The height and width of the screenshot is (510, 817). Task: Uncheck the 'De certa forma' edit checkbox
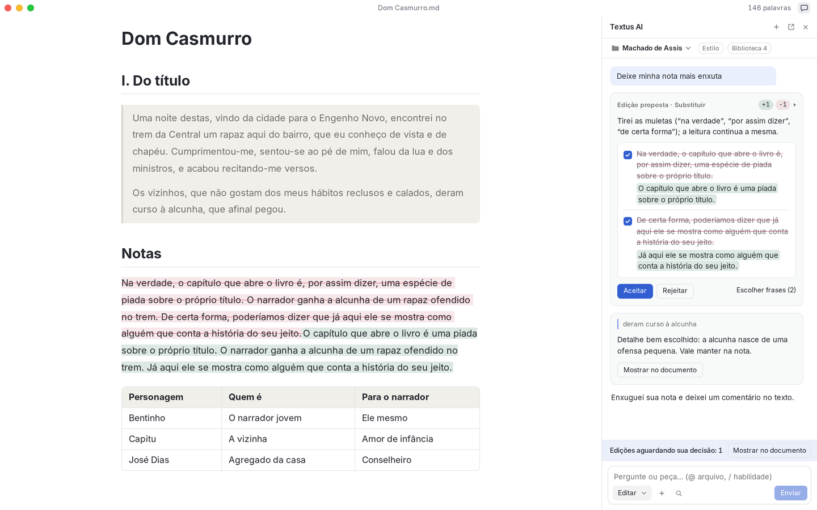click(x=628, y=221)
